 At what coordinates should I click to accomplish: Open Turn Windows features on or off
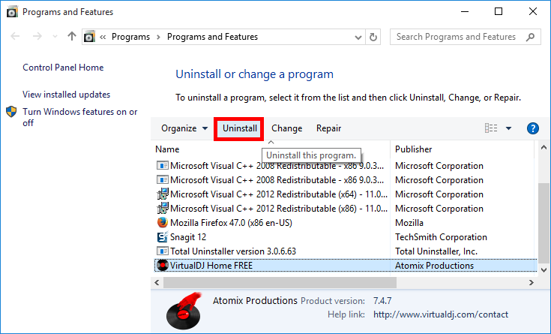pyautogui.click(x=79, y=117)
